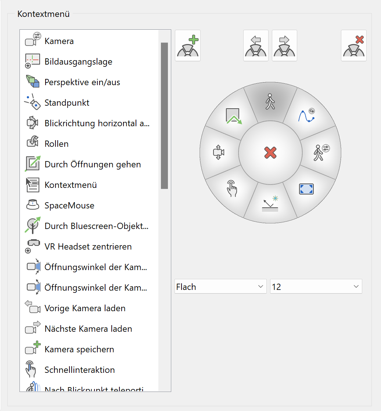Click the Schnellinteraktion hand icon

click(x=30, y=369)
